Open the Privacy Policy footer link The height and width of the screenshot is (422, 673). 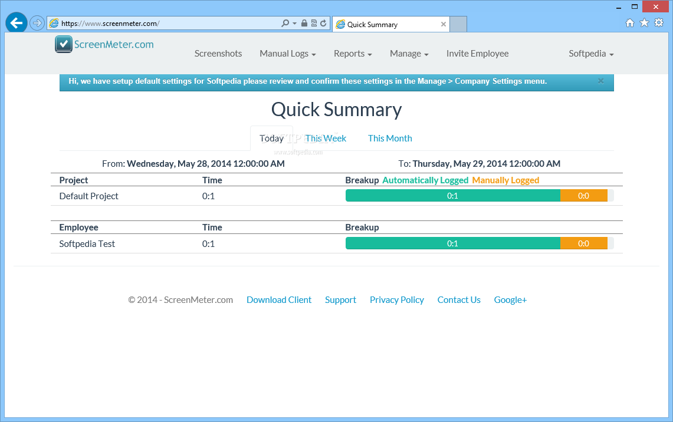(x=396, y=300)
